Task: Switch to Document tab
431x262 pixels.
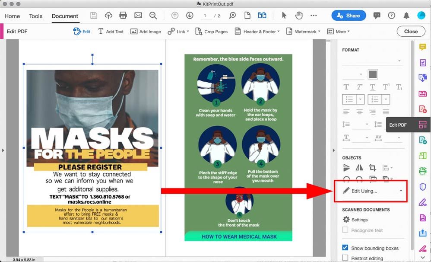Action: [65, 16]
